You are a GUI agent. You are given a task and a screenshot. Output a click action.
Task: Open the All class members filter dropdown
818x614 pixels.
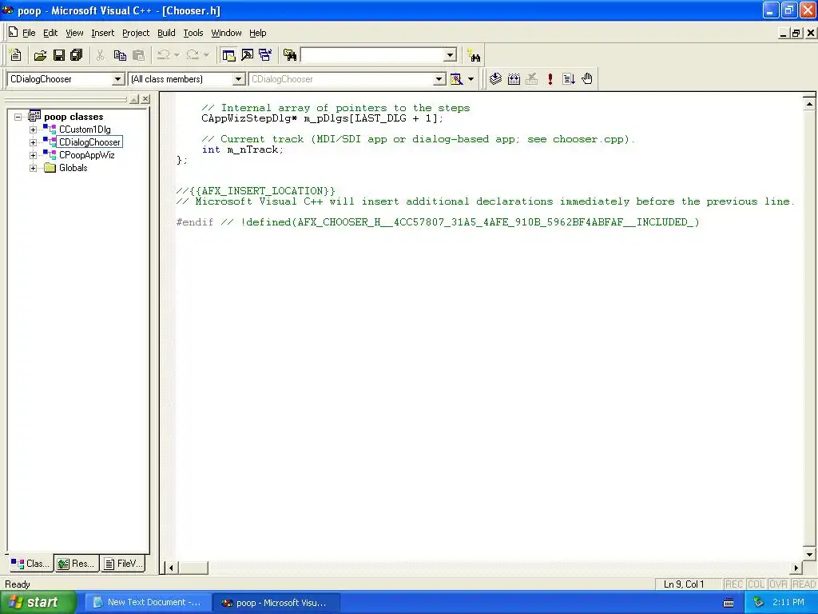click(x=238, y=79)
